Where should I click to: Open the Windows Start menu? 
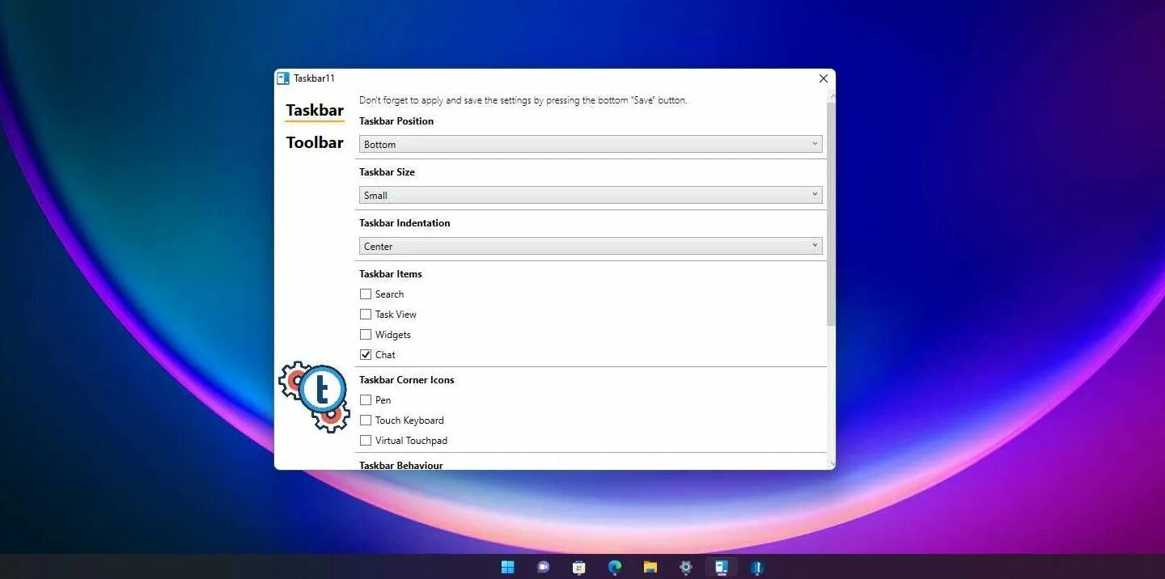pos(507,567)
